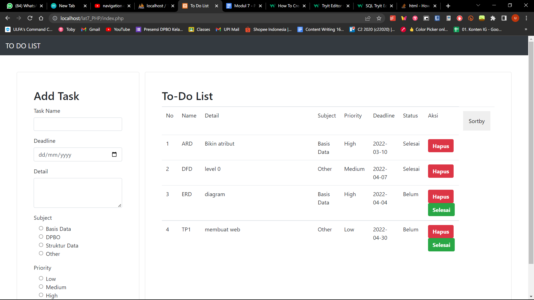This screenshot has width=534, height=300.
Task: Open the Sortby dropdown
Action: [476, 121]
